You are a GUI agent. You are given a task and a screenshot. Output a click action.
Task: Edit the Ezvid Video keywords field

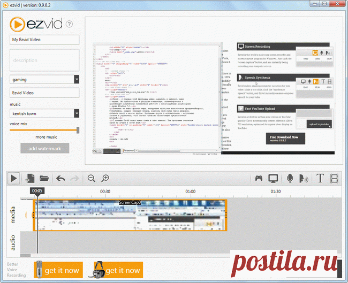44,93
